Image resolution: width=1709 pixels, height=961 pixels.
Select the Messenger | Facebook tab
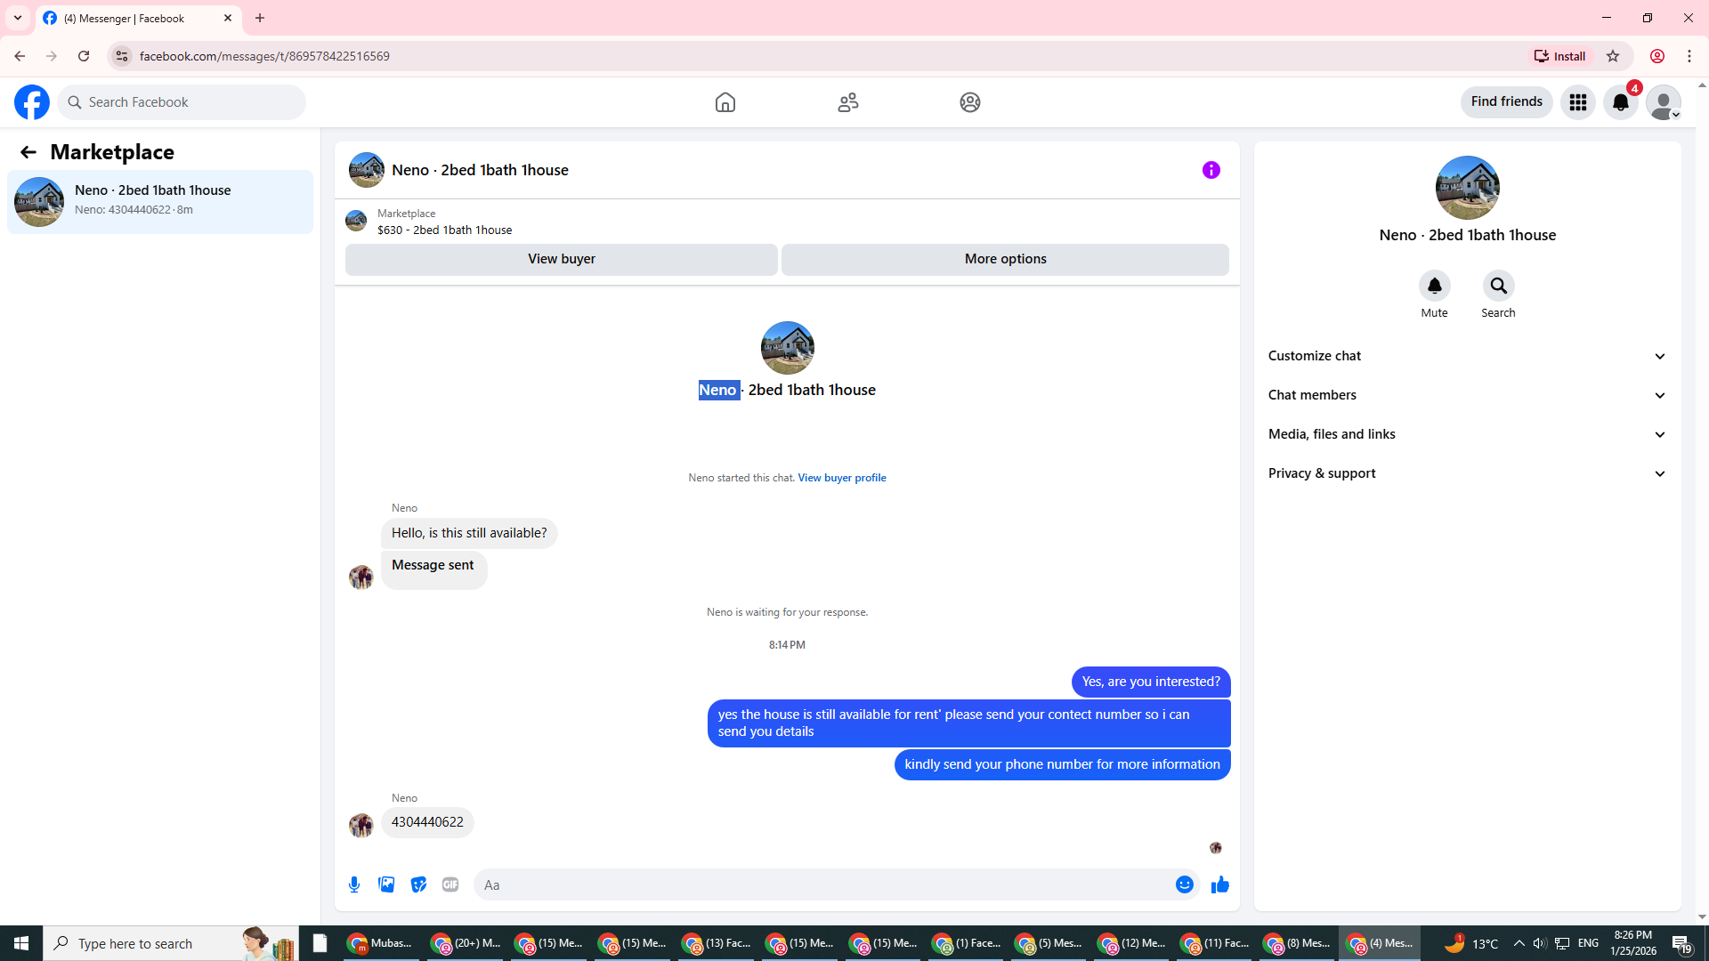click(x=139, y=19)
